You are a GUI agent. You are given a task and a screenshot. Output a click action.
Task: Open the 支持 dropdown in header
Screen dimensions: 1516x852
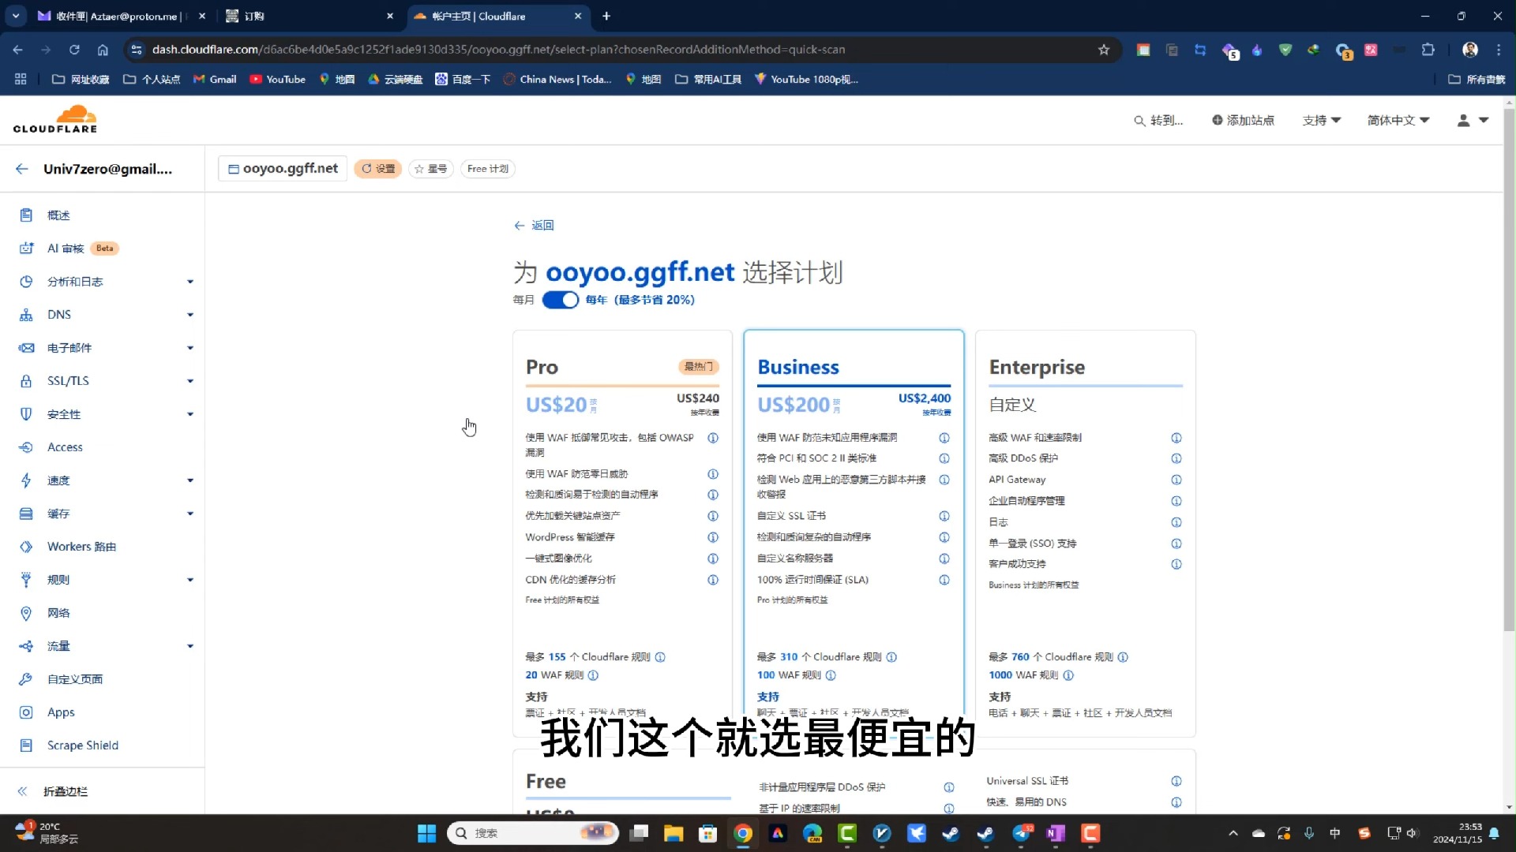[1322, 120]
